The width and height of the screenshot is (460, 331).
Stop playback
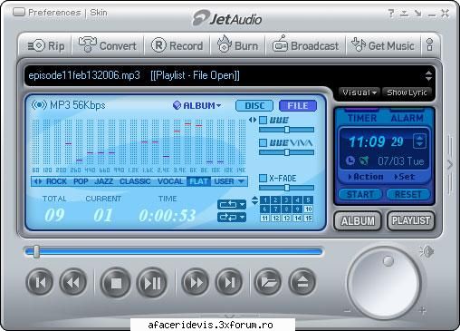click(x=116, y=283)
